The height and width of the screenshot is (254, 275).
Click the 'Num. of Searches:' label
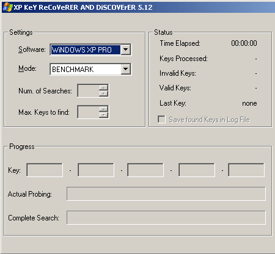(x=45, y=91)
